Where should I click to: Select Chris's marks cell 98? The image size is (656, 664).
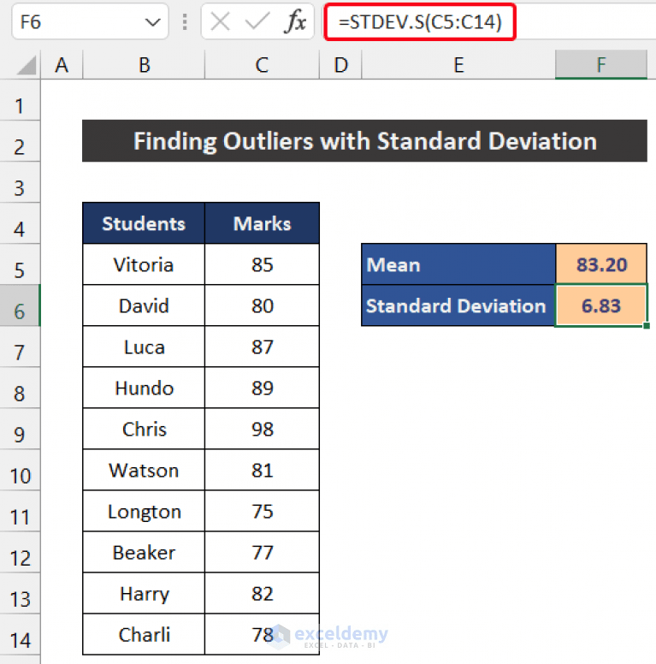coord(262,429)
